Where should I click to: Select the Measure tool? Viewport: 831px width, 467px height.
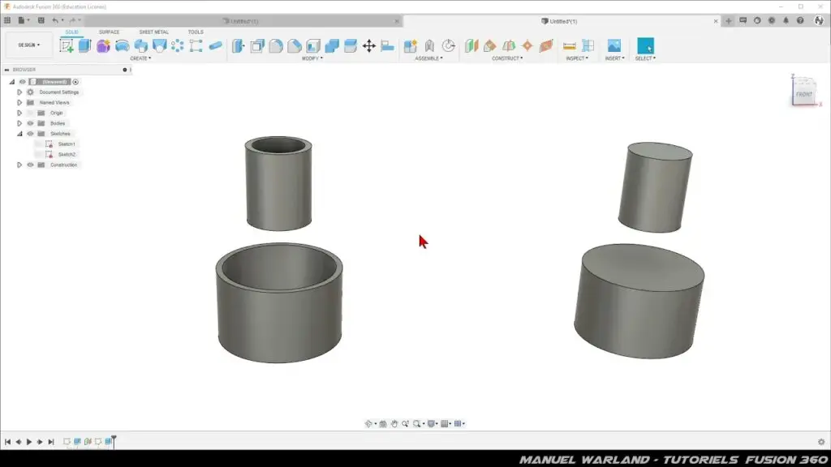(x=569, y=45)
